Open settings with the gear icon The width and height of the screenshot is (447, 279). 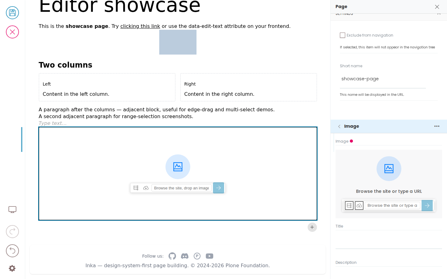(x=12, y=268)
